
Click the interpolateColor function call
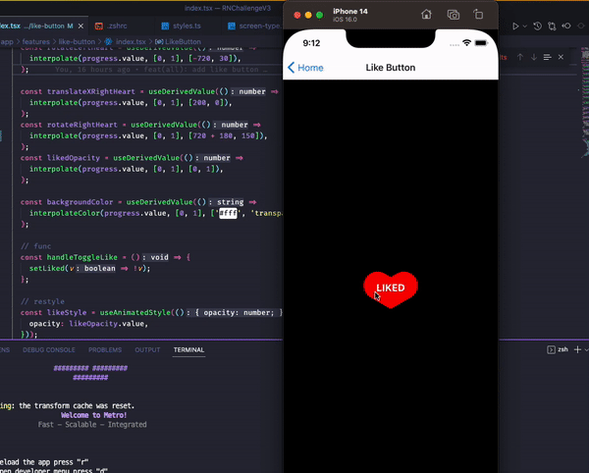(65, 213)
